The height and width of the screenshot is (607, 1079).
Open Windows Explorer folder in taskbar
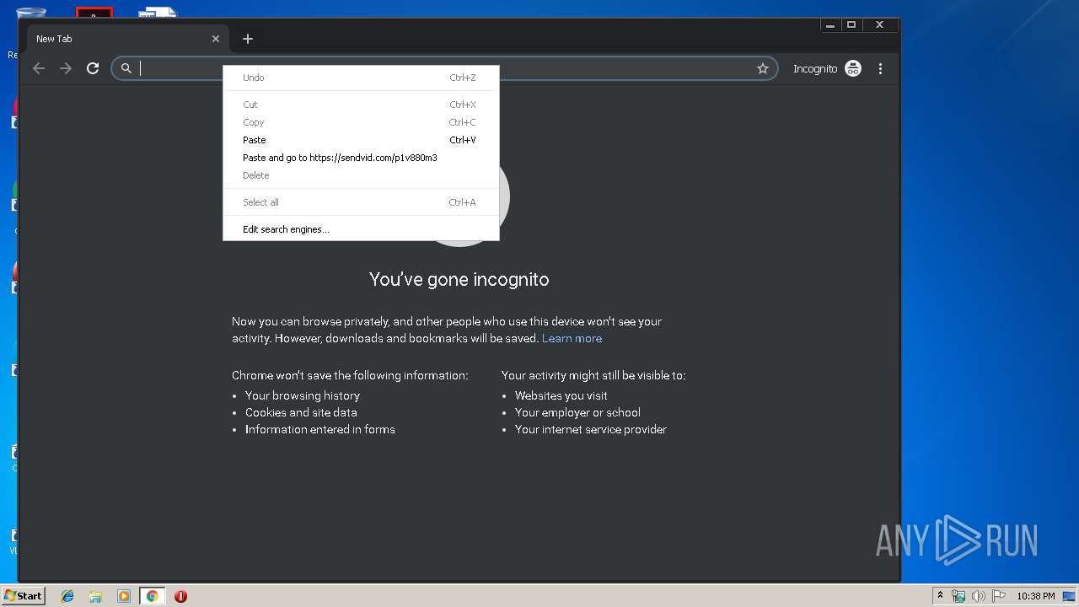click(95, 596)
